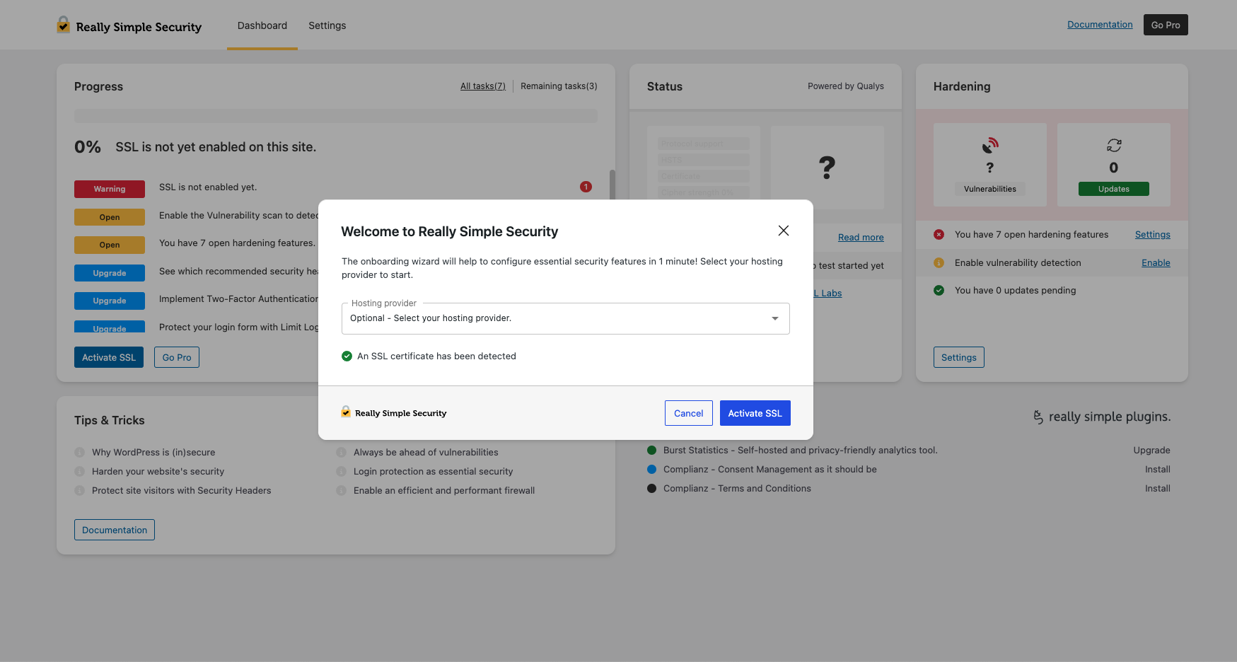1237x662 pixels.
Task: Click info icon beside 'Protect site visitors' tip
Action: 79,490
